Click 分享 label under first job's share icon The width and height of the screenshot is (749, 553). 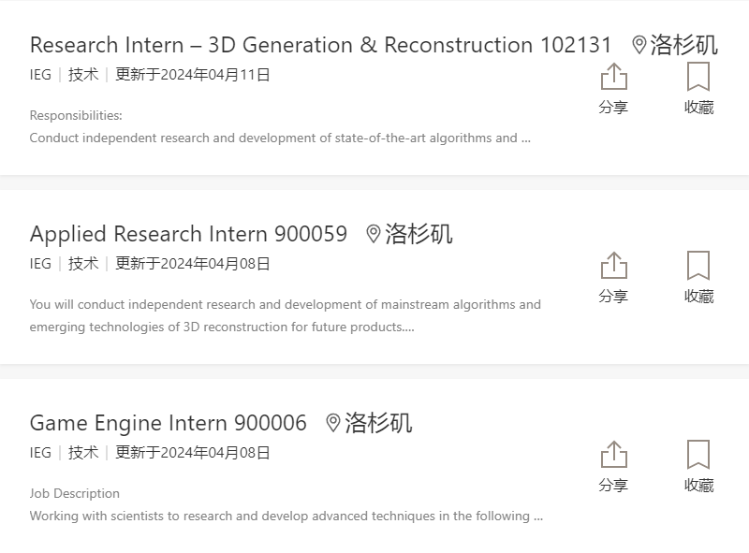pos(613,107)
